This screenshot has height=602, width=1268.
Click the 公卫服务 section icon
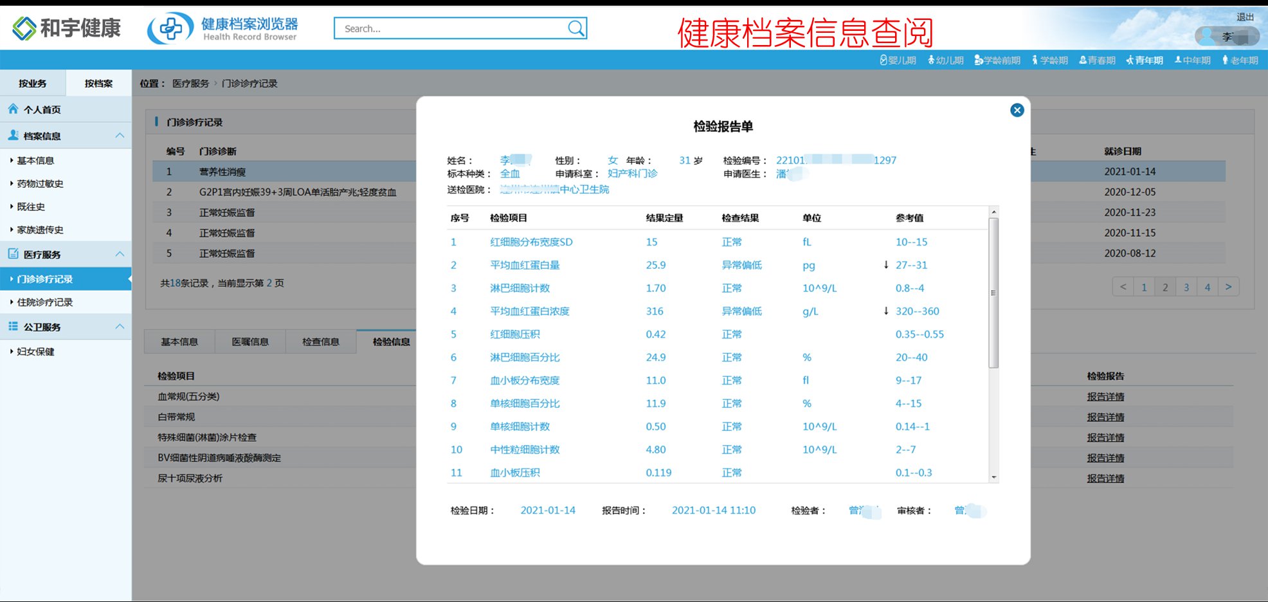12,326
